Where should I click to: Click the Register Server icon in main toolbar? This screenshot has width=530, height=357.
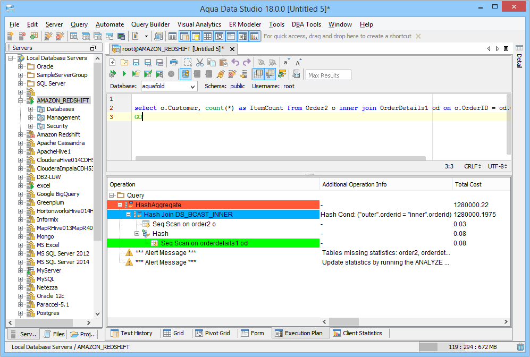[10, 36]
